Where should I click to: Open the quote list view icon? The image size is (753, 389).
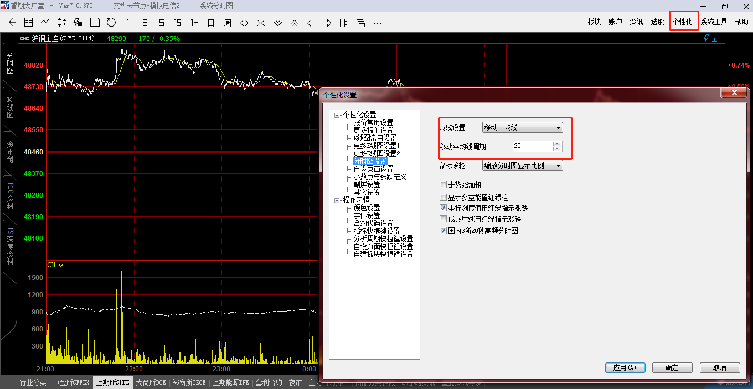pos(29,23)
